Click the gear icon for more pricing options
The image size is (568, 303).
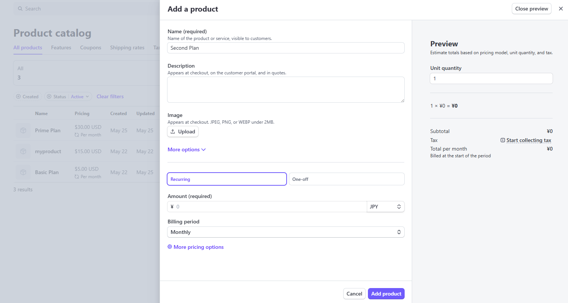coord(170,247)
